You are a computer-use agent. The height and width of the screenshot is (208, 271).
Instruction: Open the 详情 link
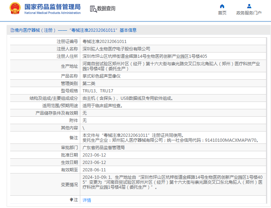pyautogui.click(x=87, y=200)
